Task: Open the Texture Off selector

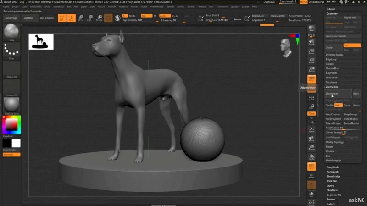Action: click(11, 88)
